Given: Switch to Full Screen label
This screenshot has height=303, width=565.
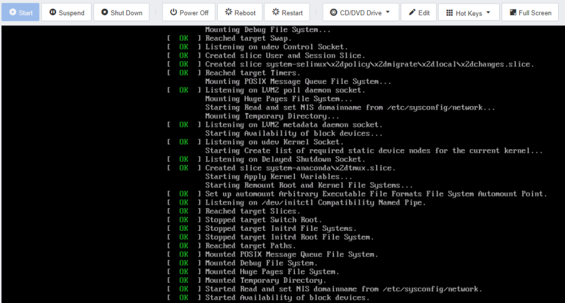Looking at the screenshot, I should click(x=535, y=13).
